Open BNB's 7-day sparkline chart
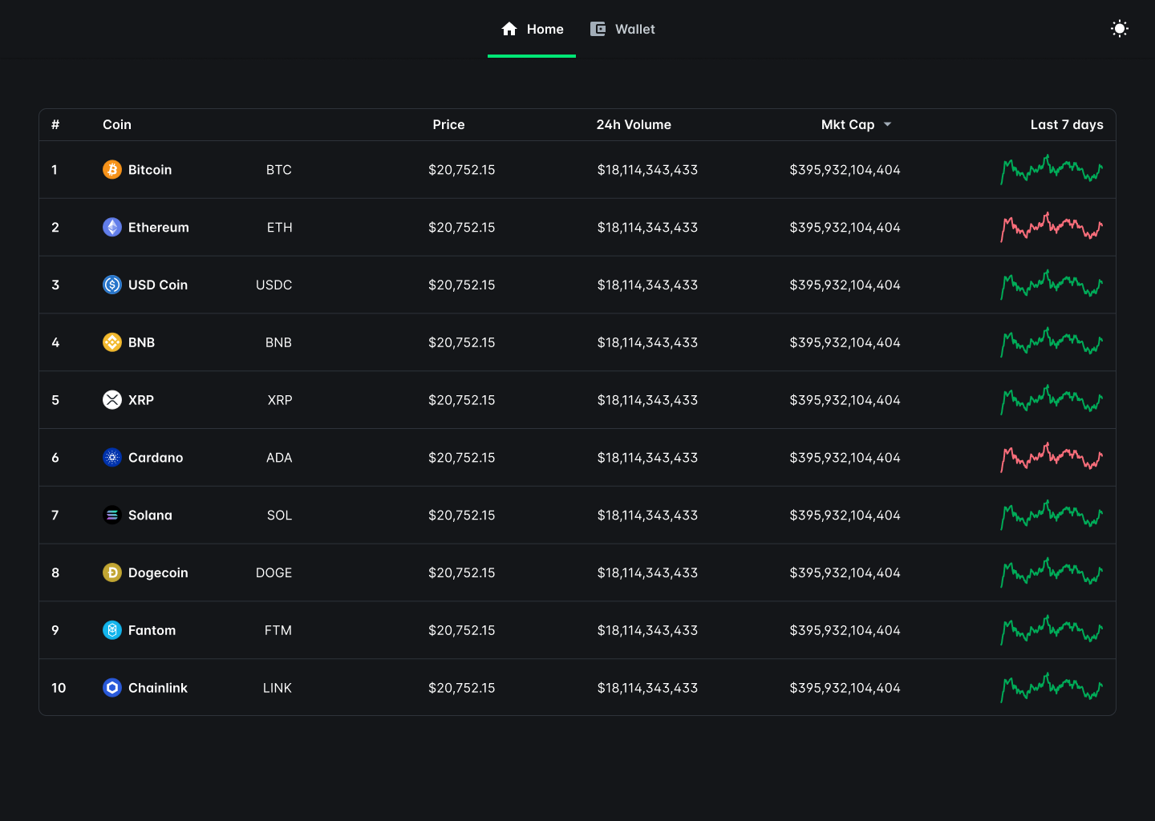Viewport: 1155px width, 821px height. [x=1052, y=342]
